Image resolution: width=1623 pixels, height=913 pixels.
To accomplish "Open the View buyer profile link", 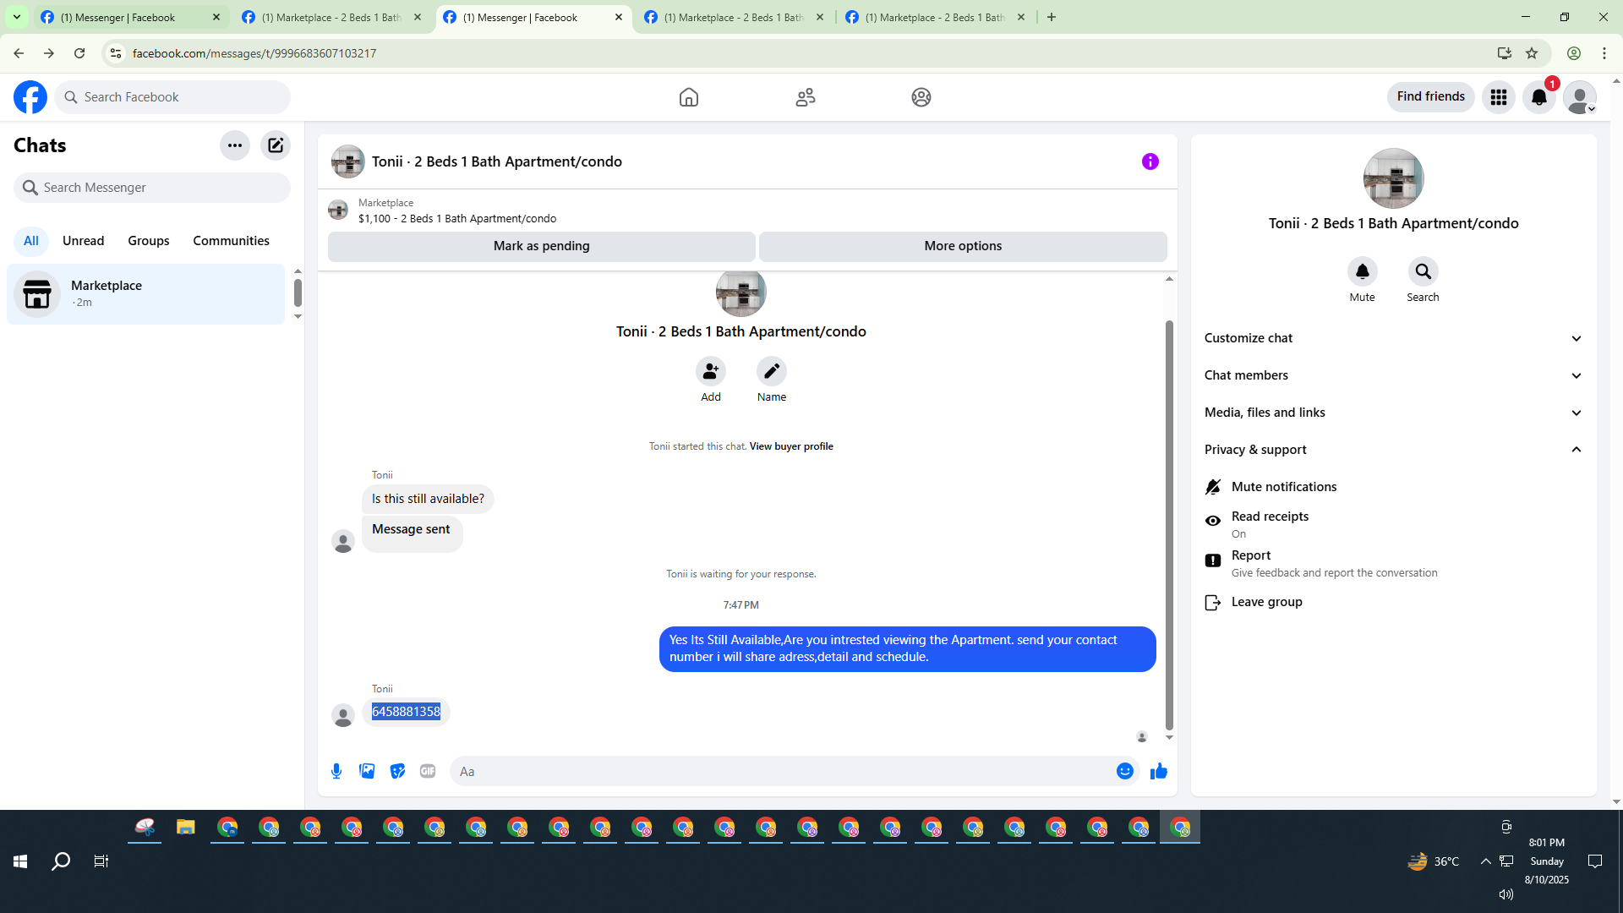I will (790, 446).
